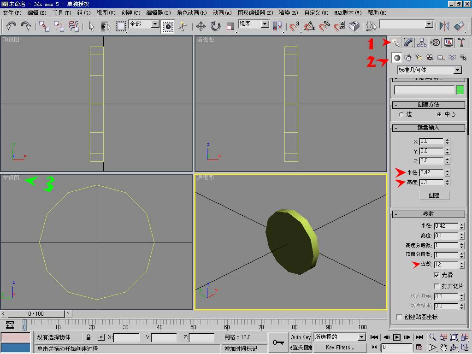The image size is (472, 354).
Task: Enable the 打开切片 checkbox
Action: tap(437, 286)
